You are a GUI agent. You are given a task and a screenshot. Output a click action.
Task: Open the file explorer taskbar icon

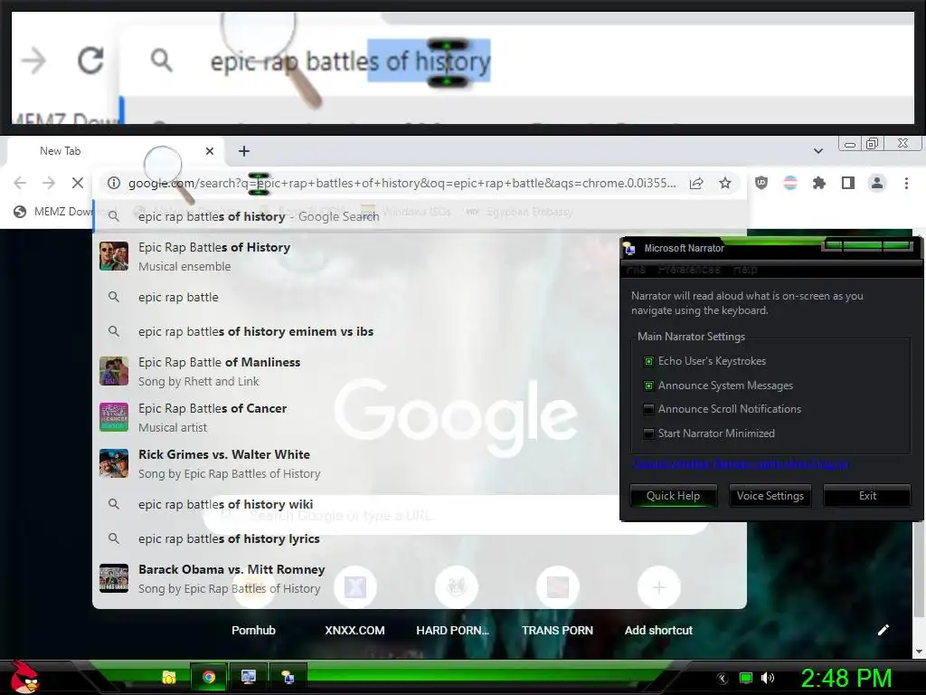point(169,677)
